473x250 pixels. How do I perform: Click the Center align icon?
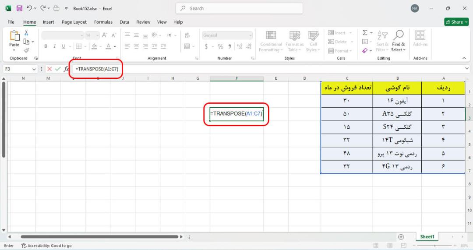coord(136,46)
